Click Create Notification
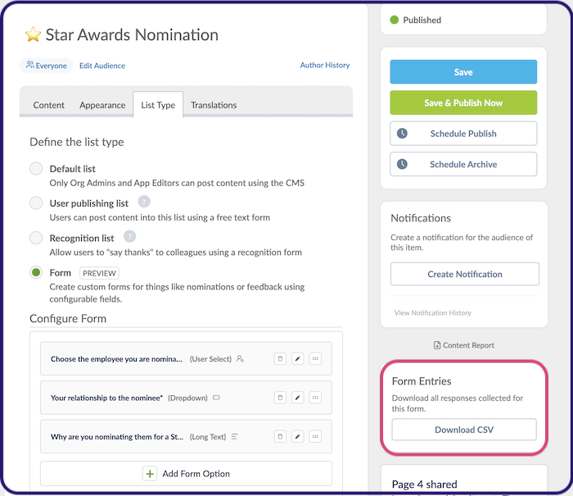Image resolution: width=573 pixels, height=496 pixels. coord(464,274)
